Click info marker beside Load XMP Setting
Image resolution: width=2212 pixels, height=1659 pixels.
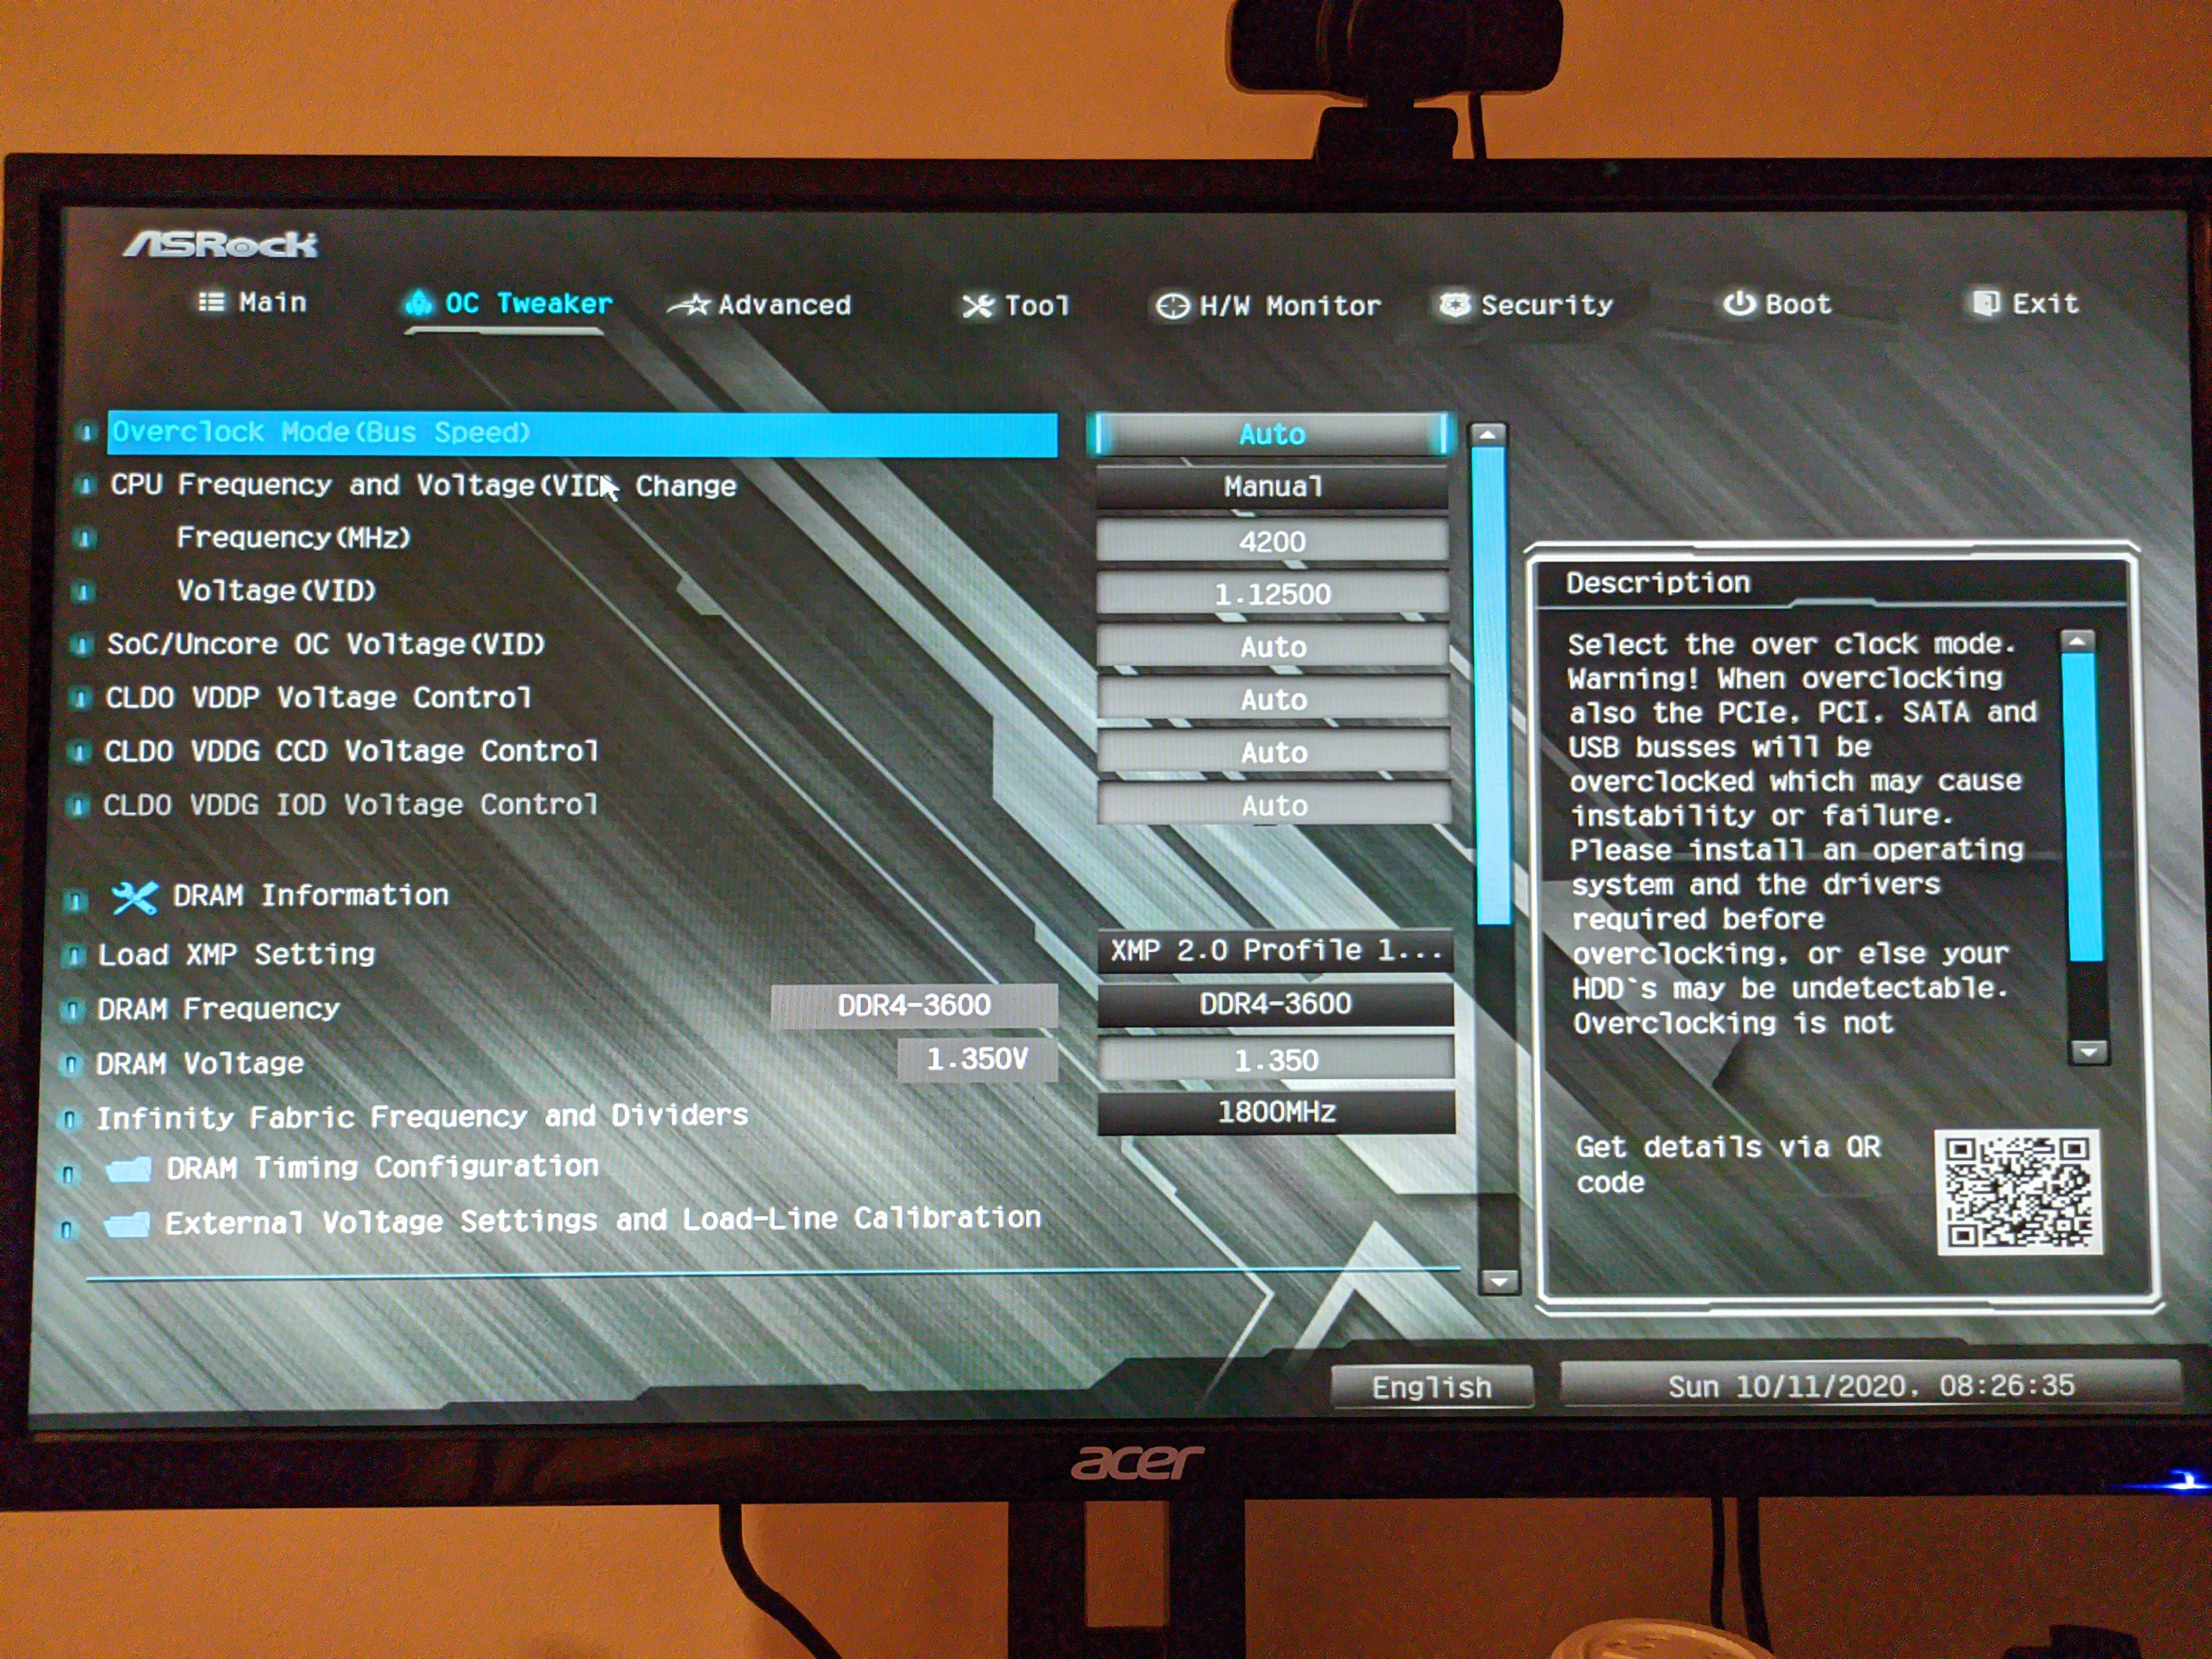pyautogui.click(x=73, y=956)
